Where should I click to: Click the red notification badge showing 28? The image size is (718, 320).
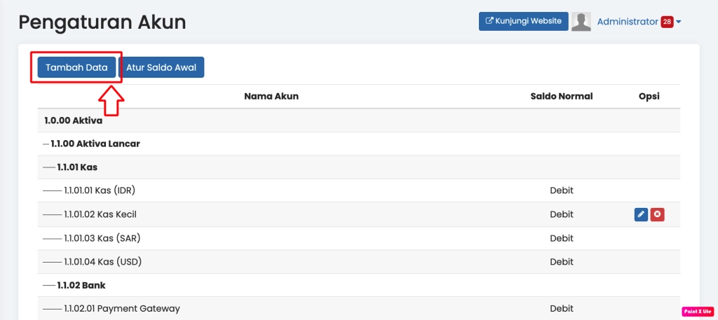click(x=667, y=22)
